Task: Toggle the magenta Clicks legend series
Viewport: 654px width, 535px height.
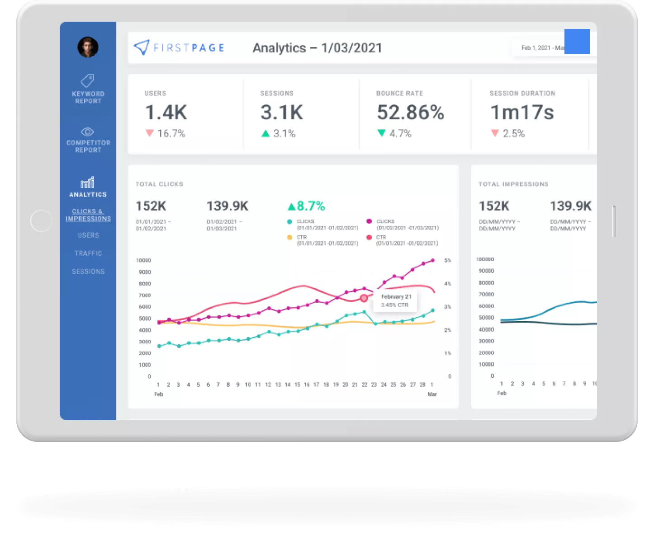Action: click(369, 221)
